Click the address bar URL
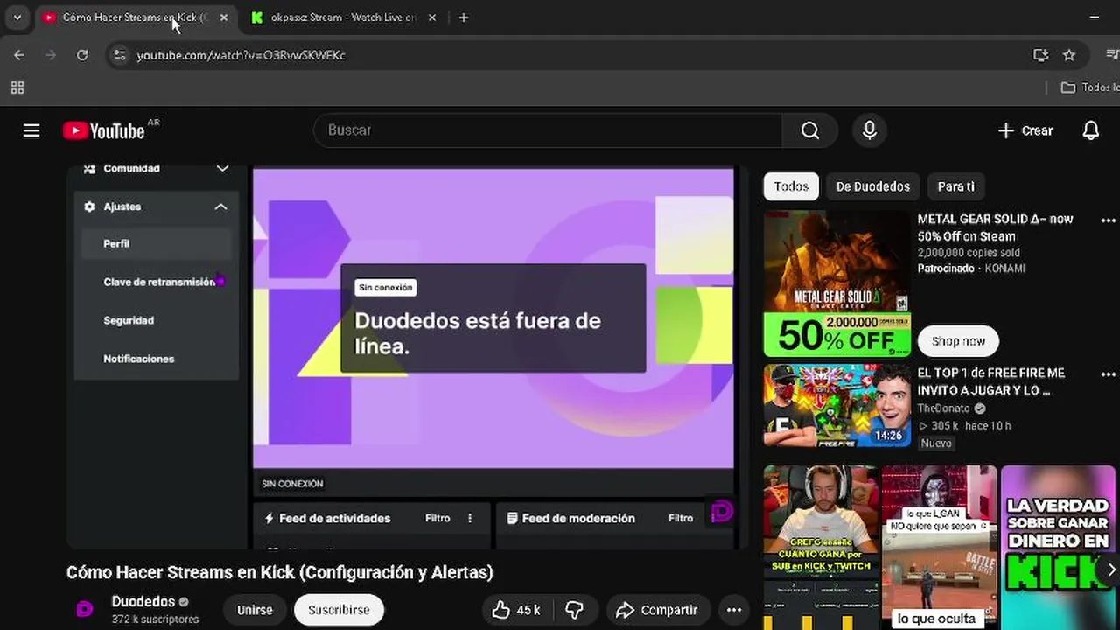This screenshot has width=1120, height=630. [241, 55]
